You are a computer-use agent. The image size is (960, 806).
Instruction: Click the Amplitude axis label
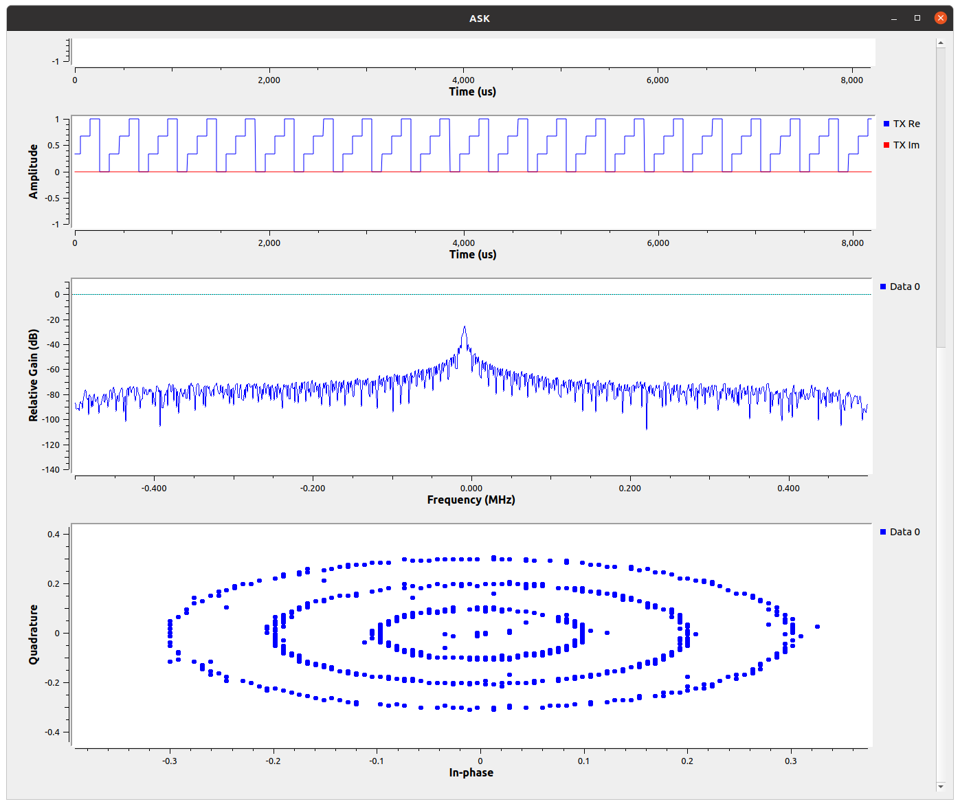pos(33,172)
